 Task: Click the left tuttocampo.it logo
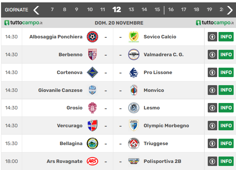pos(24,23)
